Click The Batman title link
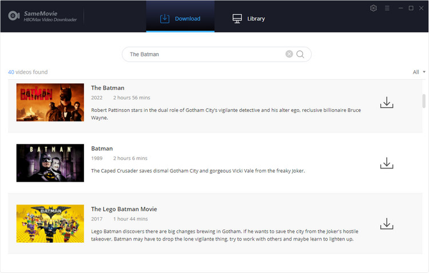 [x=108, y=88]
